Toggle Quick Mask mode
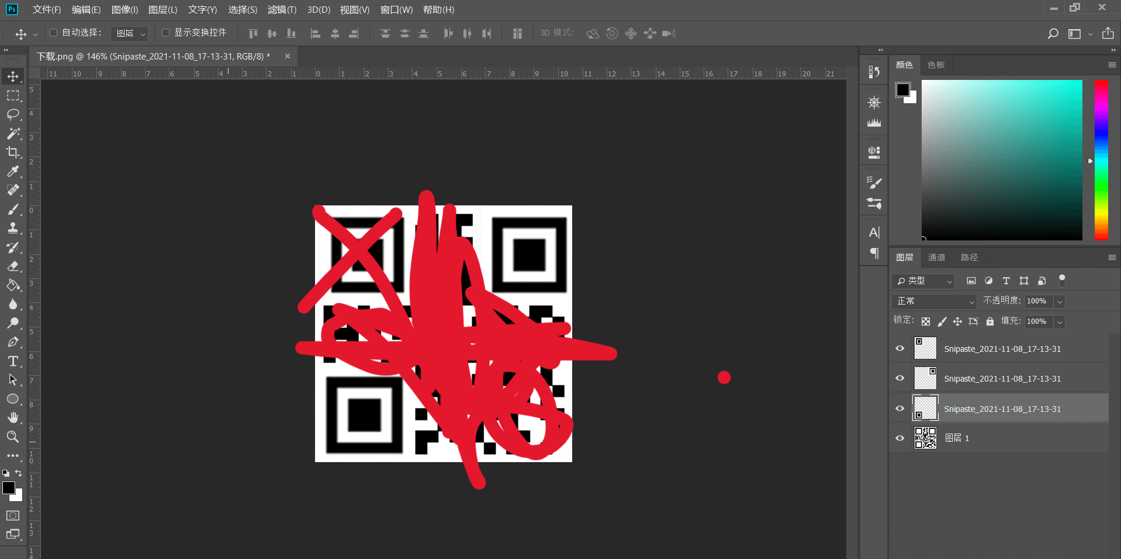This screenshot has height=559, width=1121. tap(13, 515)
